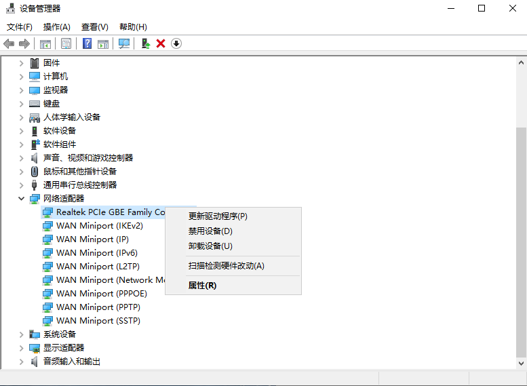Click the black down-arrow disable device icon

pos(176,43)
